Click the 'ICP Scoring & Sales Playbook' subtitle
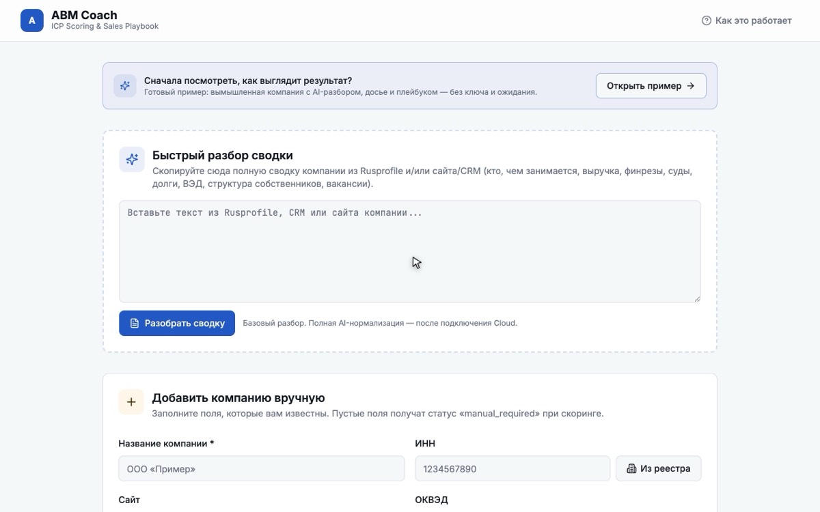820x512 pixels. [105, 27]
